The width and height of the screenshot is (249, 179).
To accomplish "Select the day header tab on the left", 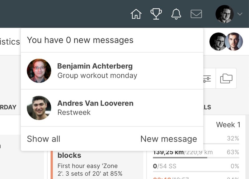I will pos(8,107).
